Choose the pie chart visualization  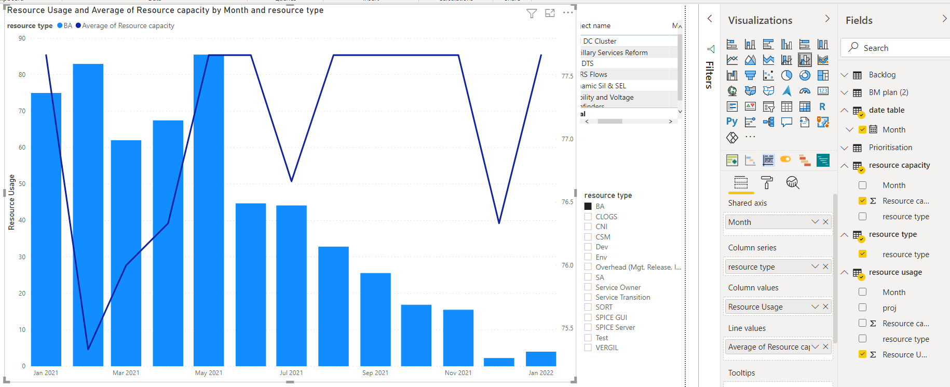click(786, 75)
